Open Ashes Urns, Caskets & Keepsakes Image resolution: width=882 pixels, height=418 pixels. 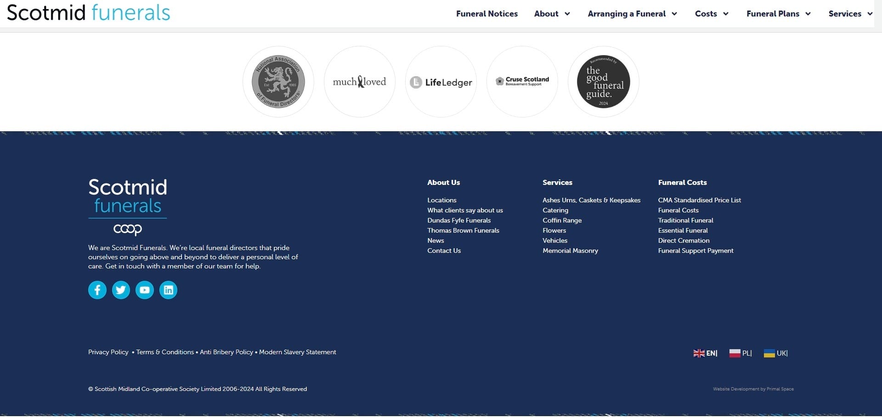pyautogui.click(x=591, y=200)
